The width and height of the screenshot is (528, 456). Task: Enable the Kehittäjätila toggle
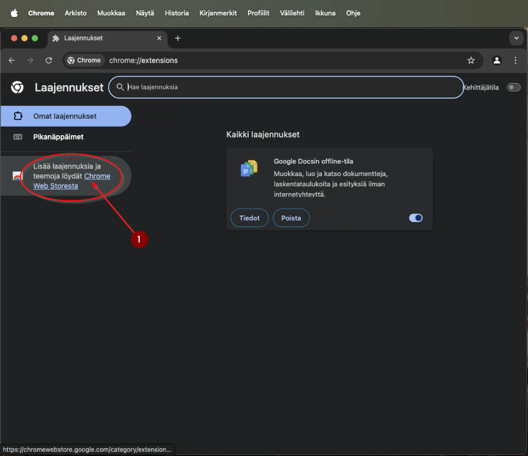(513, 87)
